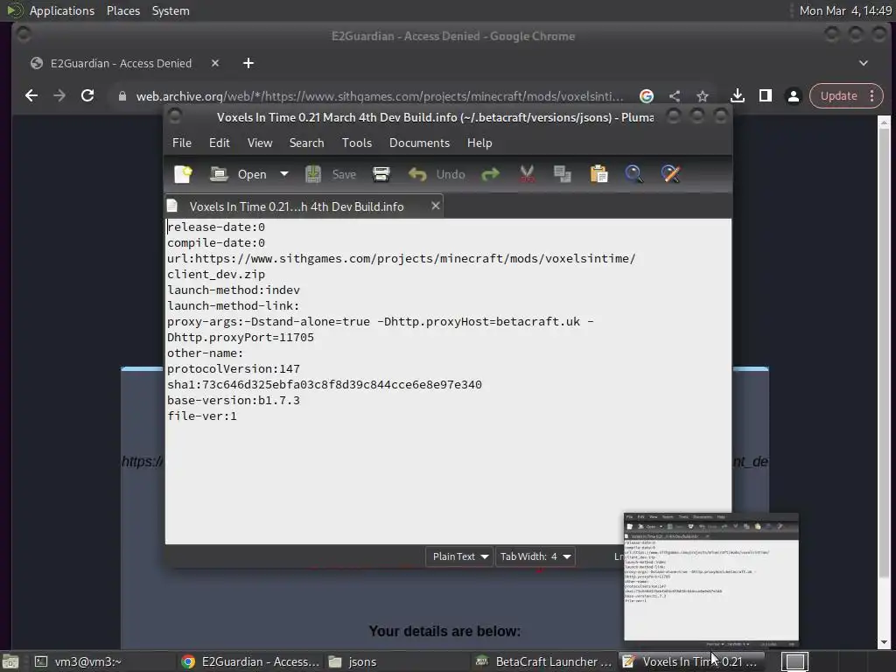Open Pluma's Tools menu
This screenshot has height=672, width=896.
[357, 143]
